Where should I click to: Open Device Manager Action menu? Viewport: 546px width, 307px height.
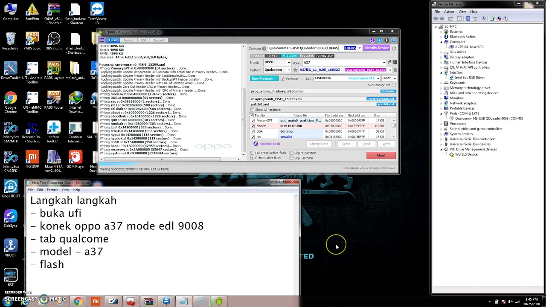coord(449,12)
